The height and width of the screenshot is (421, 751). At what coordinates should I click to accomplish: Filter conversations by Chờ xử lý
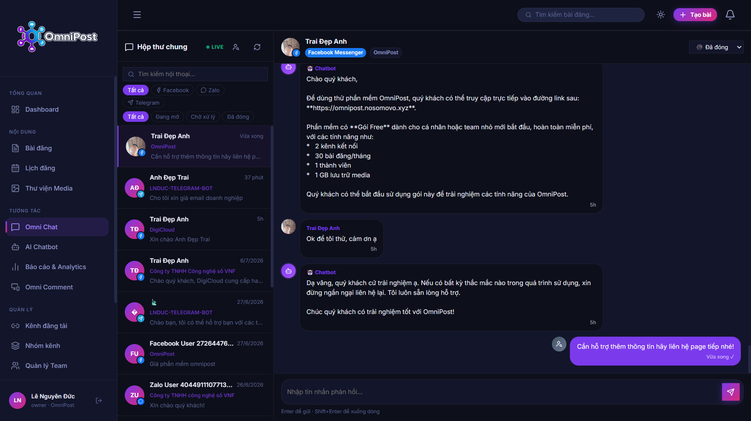pos(203,117)
